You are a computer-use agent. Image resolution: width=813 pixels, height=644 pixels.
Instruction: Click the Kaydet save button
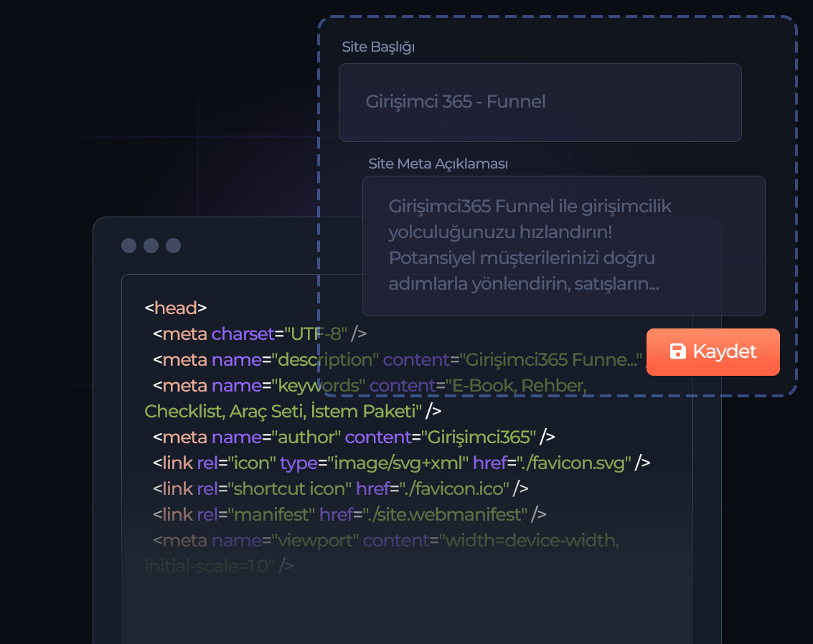tap(713, 351)
